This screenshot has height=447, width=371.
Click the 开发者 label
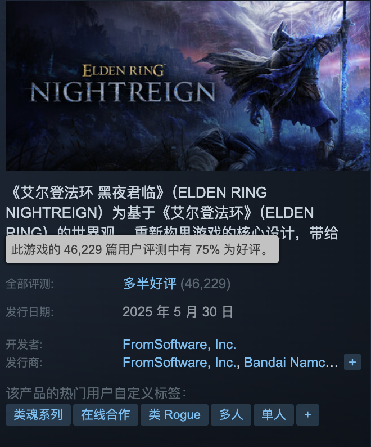[x=24, y=345]
